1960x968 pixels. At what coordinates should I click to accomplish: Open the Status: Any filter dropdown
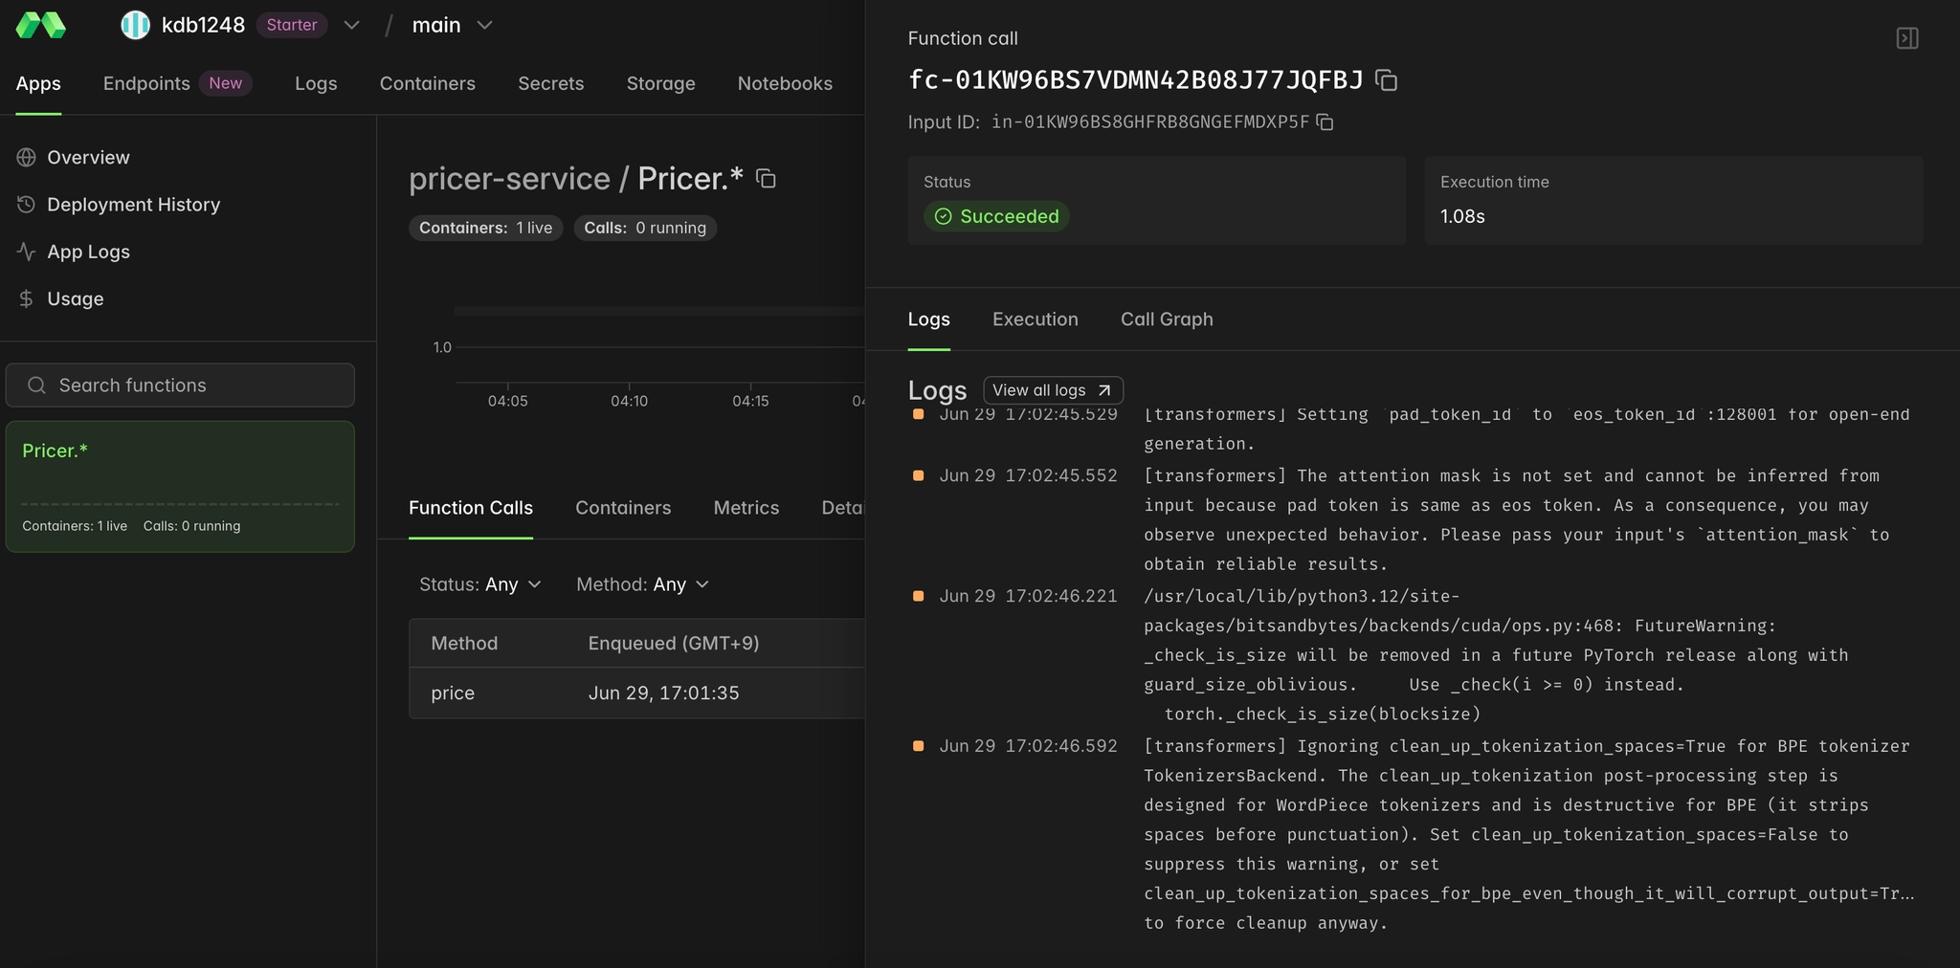[x=480, y=584]
